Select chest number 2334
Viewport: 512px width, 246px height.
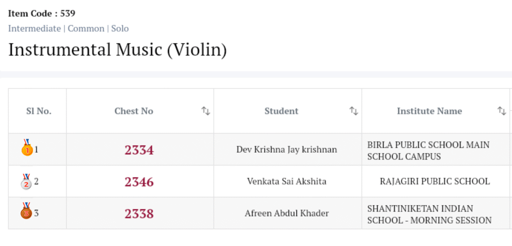point(139,150)
